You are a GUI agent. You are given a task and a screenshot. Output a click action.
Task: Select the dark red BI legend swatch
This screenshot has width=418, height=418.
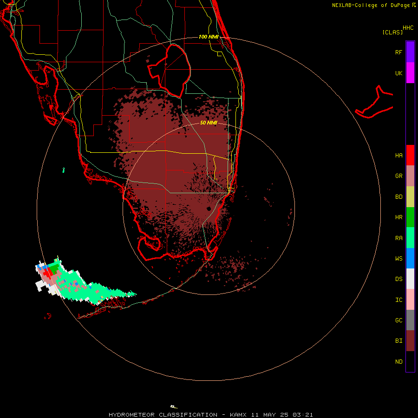(x=410, y=341)
